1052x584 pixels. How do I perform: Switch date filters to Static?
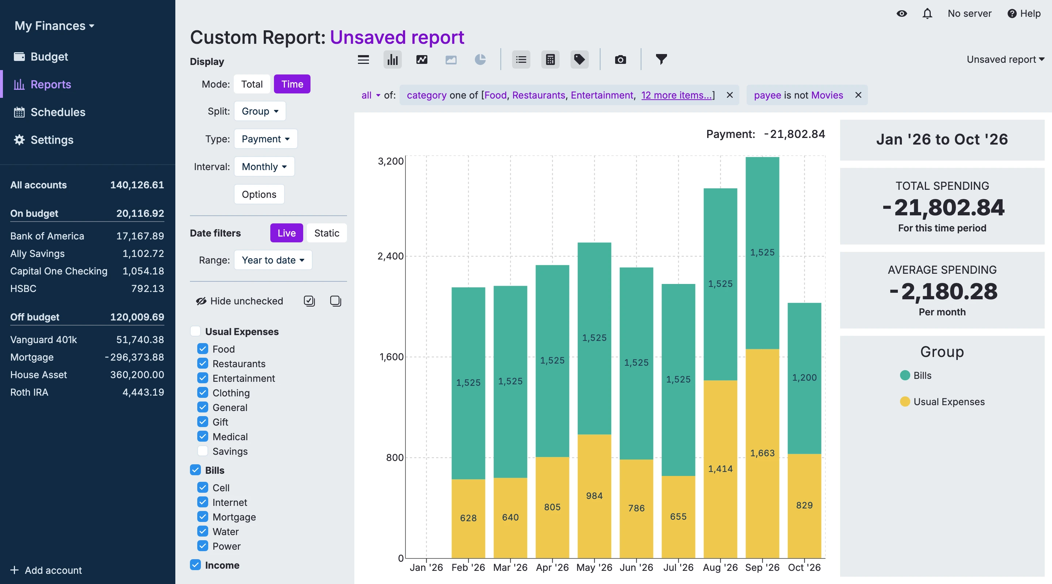click(326, 233)
